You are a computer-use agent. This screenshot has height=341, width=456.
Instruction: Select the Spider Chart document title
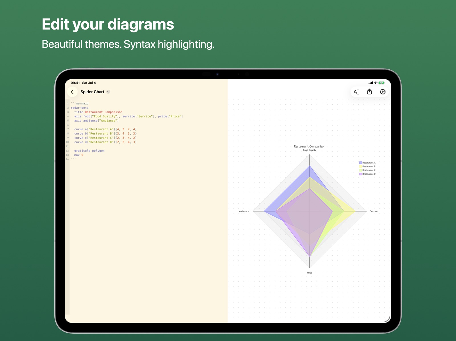(x=92, y=92)
